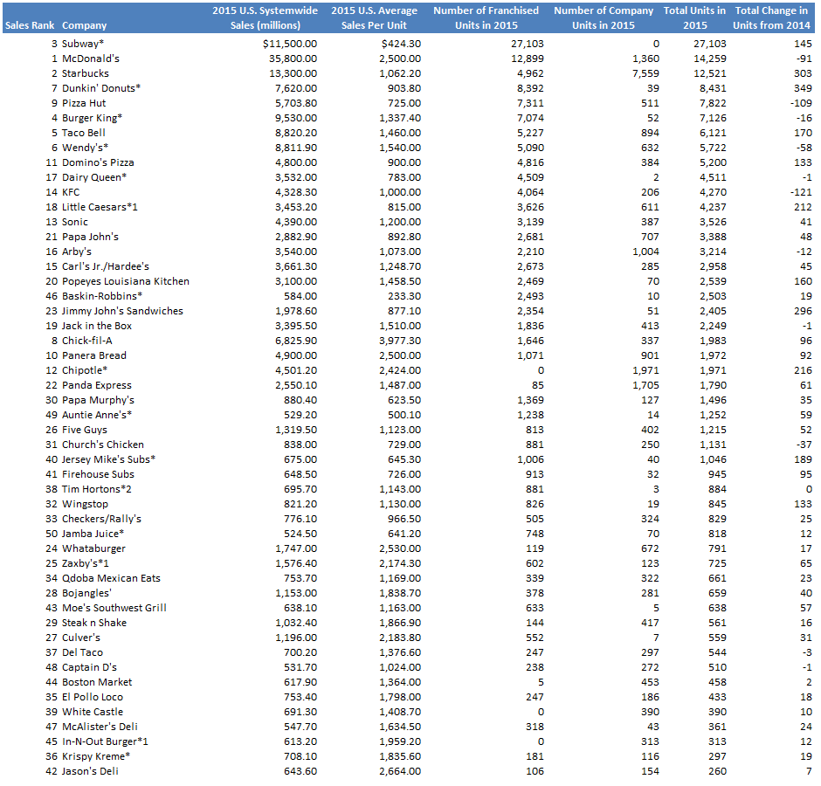Click the Bojangles' company cell
Viewport: 821px width, 786px height.
coord(86,593)
